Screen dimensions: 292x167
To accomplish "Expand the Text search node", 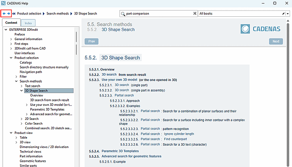I will 21,86.
